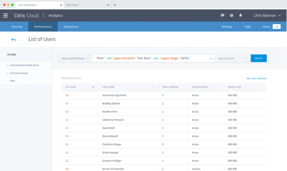This screenshot has height=171, width=287.
Task: Select user Bradley Esteves
Action: click(x=111, y=104)
